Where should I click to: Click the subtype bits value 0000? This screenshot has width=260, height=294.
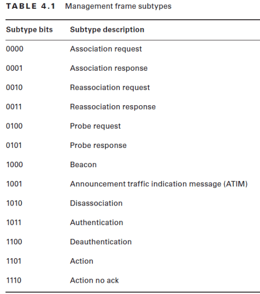point(15,49)
